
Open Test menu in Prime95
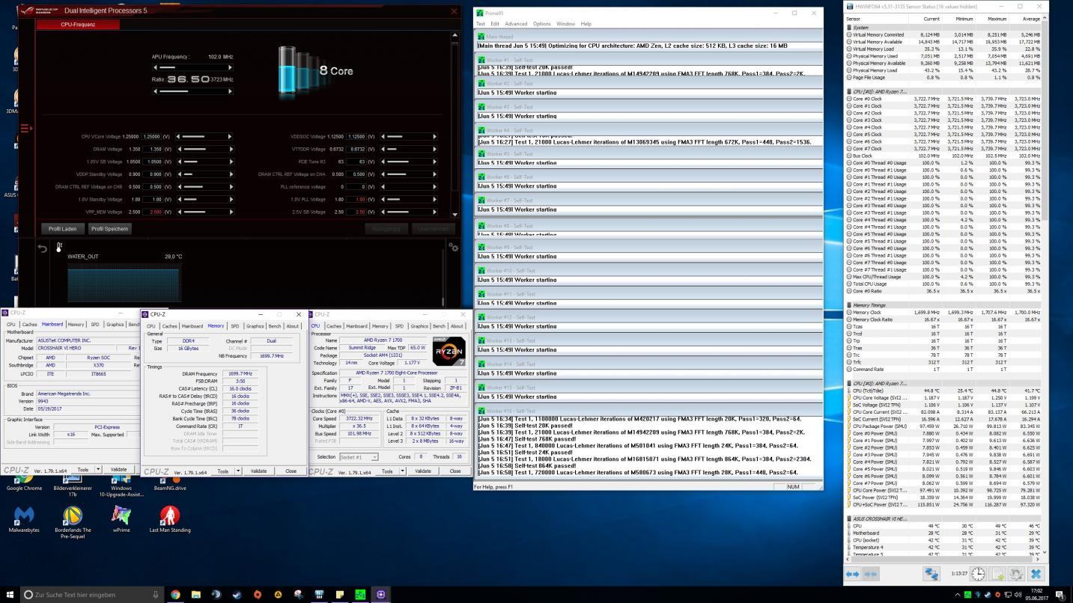481,24
